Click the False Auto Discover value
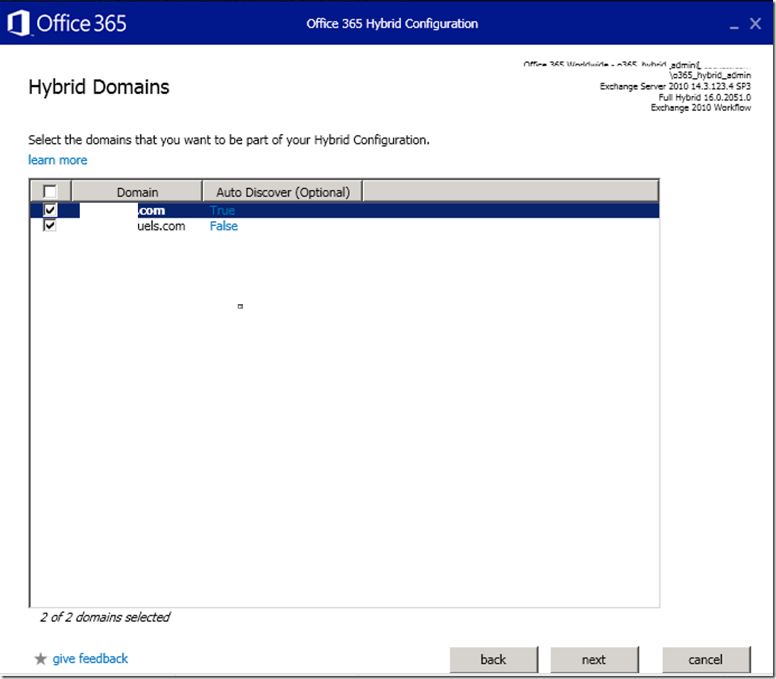776x679 pixels. click(224, 226)
